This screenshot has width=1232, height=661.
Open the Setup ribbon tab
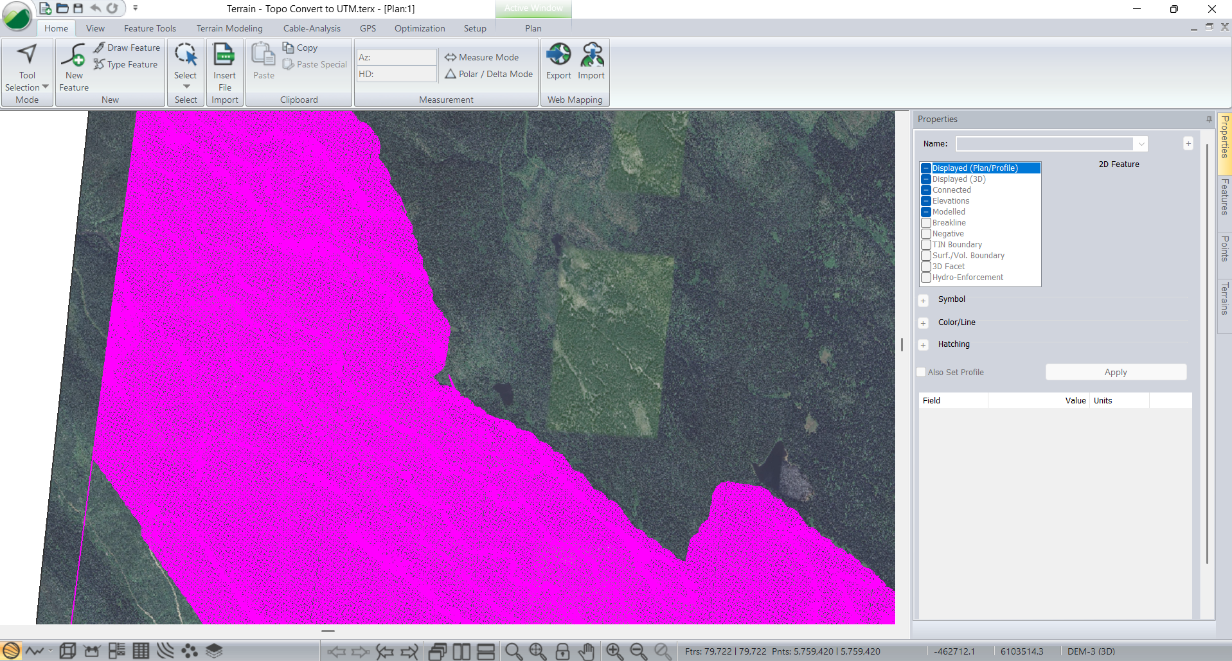click(x=475, y=28)
